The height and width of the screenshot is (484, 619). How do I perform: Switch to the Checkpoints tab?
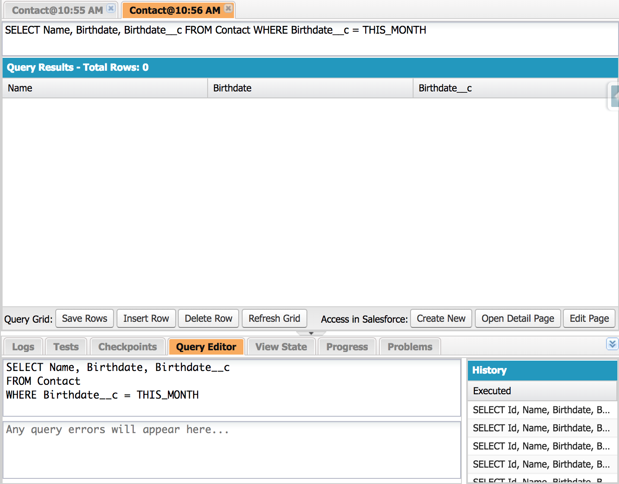click(x=128, y=347)
